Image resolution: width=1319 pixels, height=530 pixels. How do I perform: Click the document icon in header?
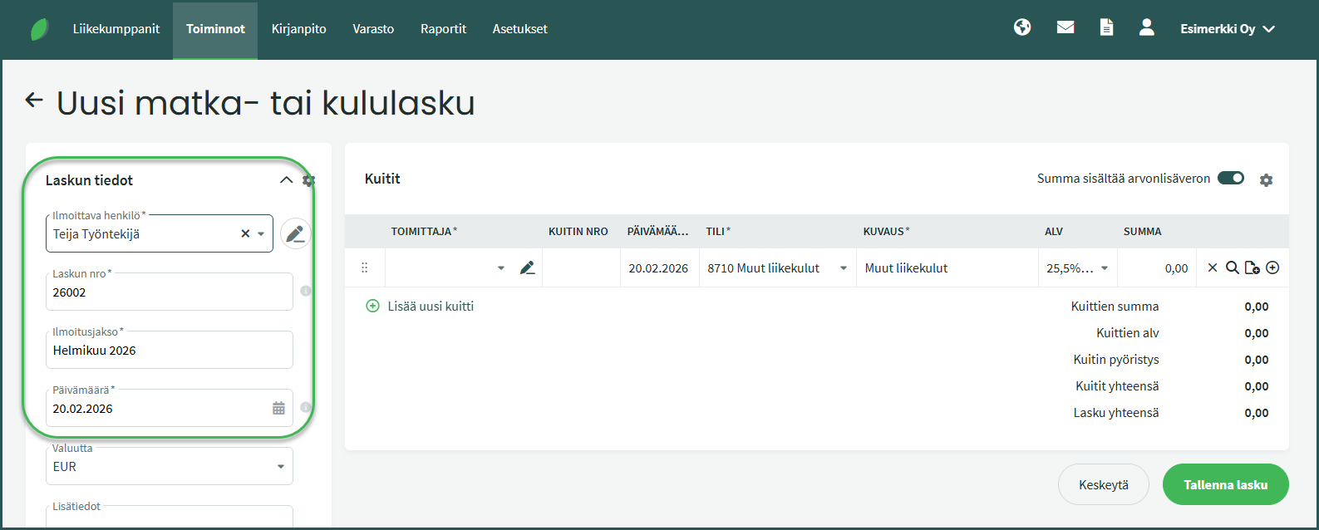pos(1106,27)
